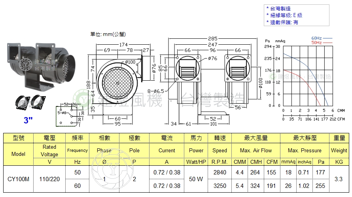Click the Current column header
Viewport: 352px width, 197px height.
[x=167, y=150]
